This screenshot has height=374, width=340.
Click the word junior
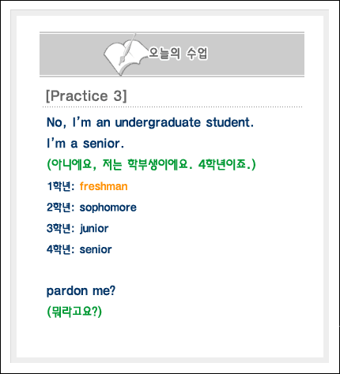[x=94, y=229]
